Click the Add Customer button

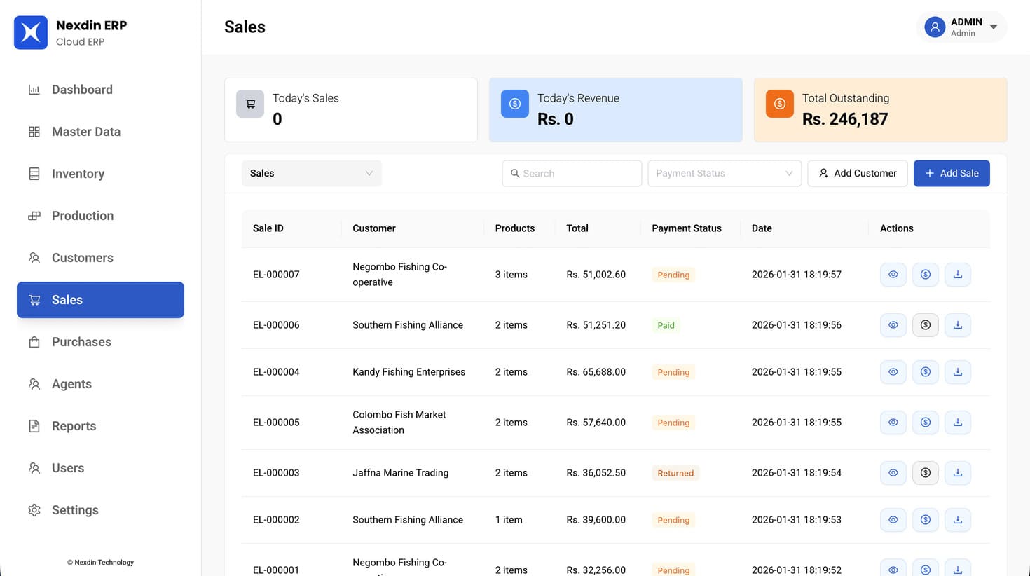[x=857, y=173]
